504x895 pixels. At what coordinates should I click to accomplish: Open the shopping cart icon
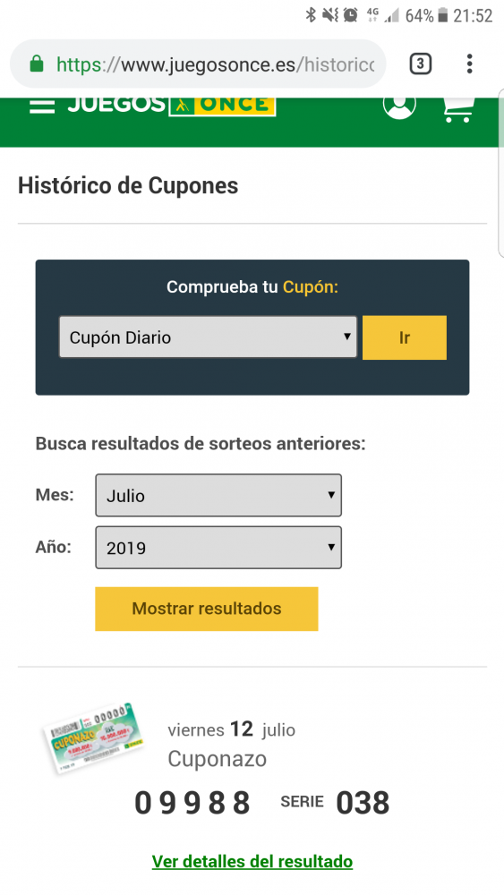coord(459,108)
